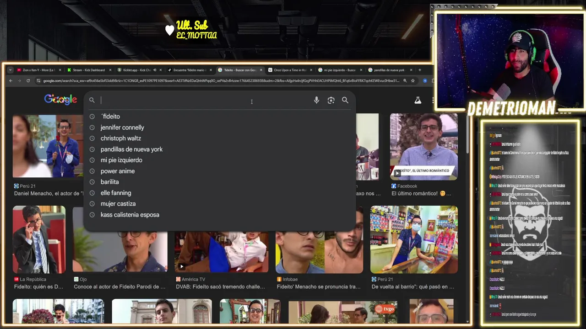
Task: Open the Facebook El último romántico image
Action: [424, 146]
